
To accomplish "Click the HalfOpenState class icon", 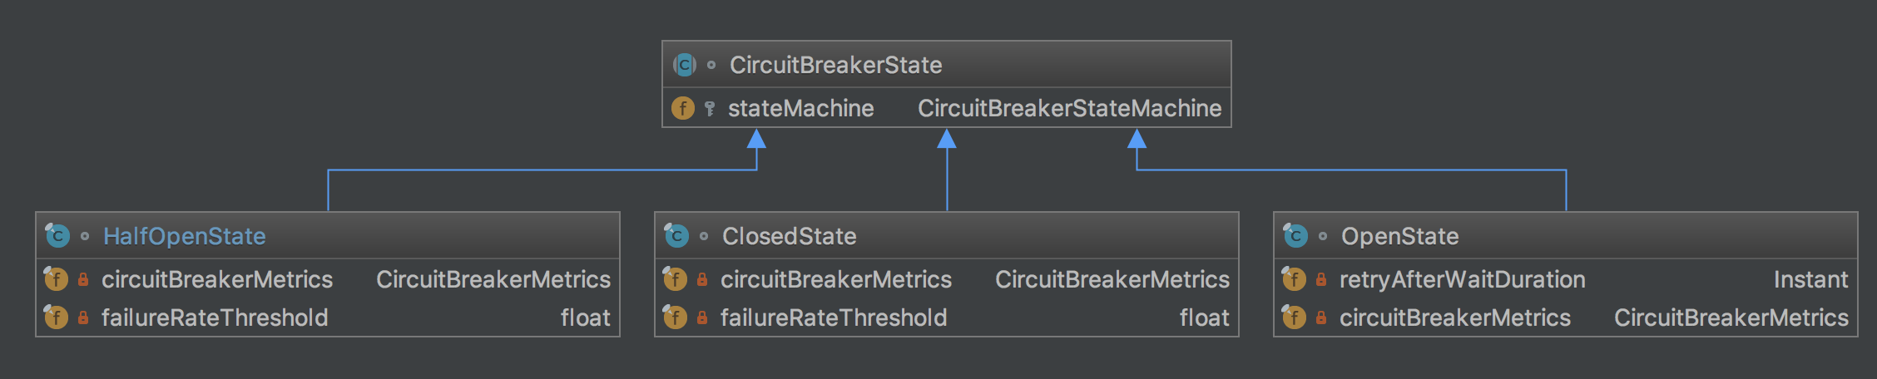I will point(57,236).
